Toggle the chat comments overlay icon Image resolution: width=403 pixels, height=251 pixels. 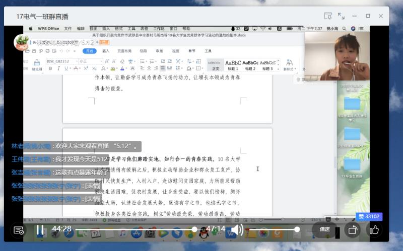(19, 230)
